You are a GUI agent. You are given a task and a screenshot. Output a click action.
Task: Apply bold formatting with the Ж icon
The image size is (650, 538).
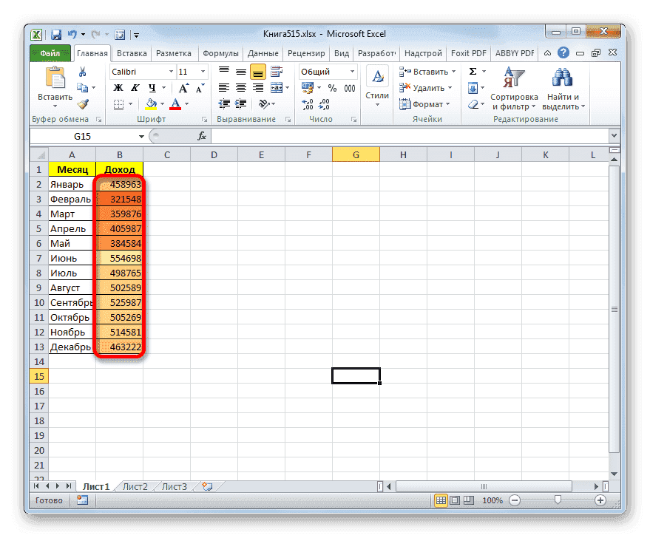point(117,87)
